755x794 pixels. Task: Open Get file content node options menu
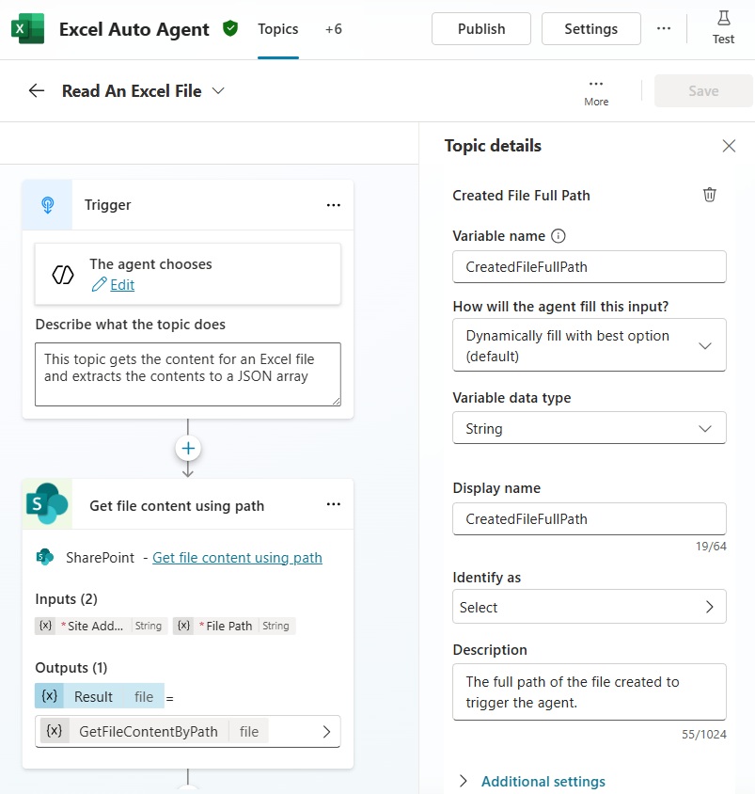click(333, 505)
